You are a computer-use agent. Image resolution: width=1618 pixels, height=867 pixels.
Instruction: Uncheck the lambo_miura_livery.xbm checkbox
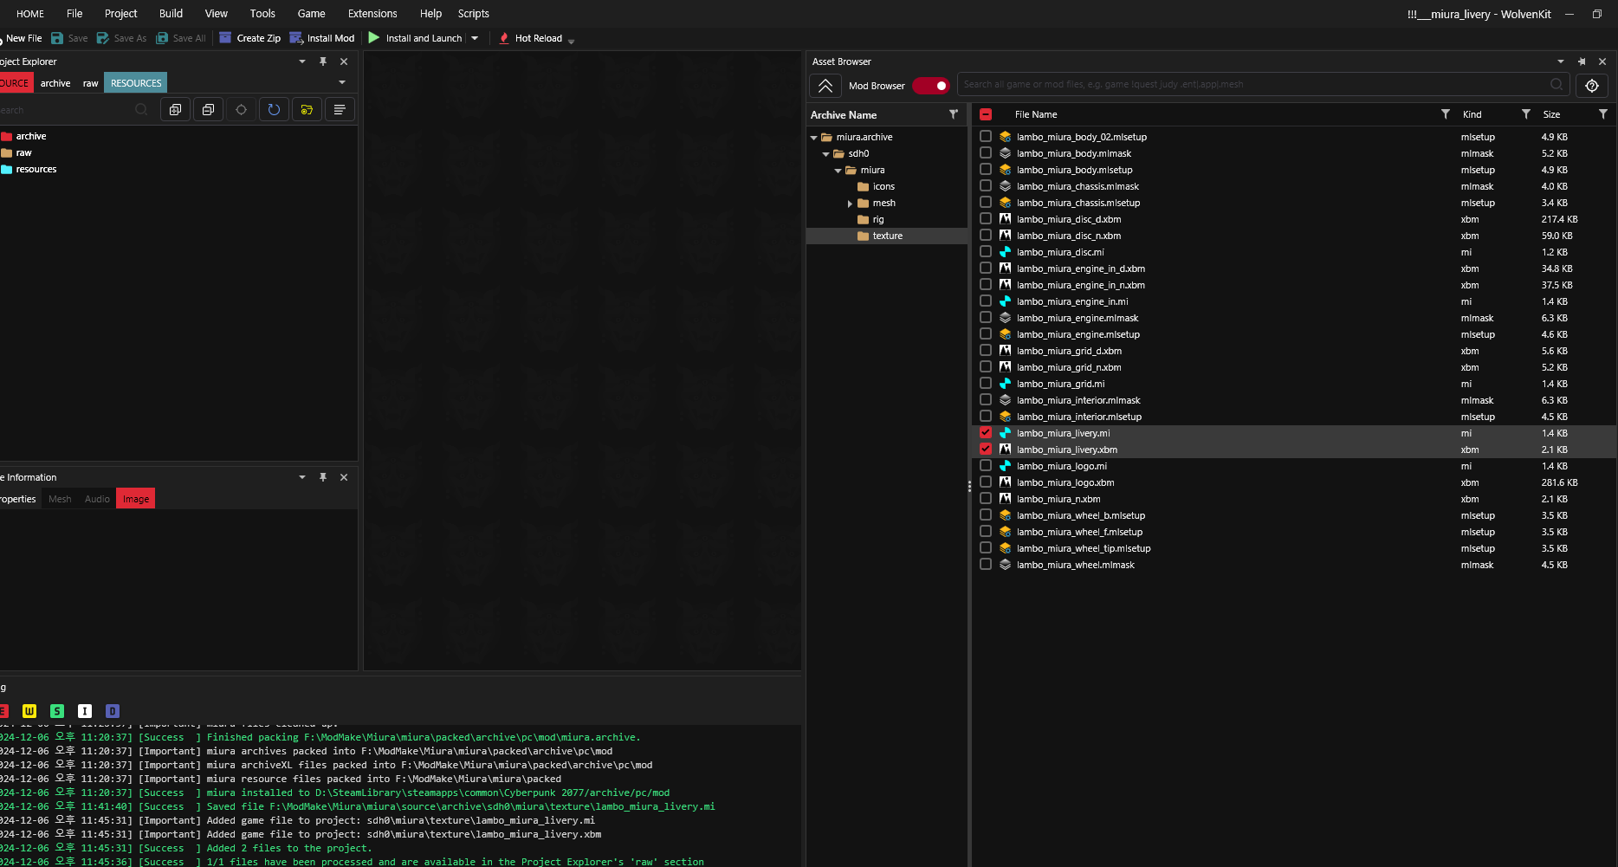tap(986, 450)
